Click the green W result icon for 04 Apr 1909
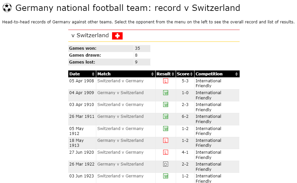Screen dimensions: 297x183 click(165, 93)
